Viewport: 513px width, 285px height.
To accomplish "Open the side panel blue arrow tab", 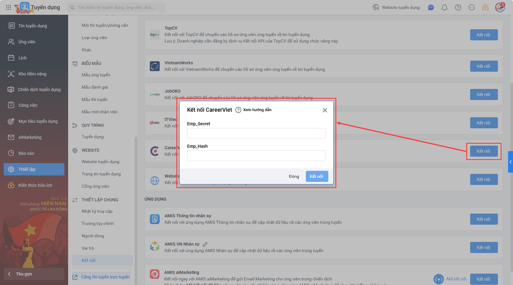I will coord(511,162).
